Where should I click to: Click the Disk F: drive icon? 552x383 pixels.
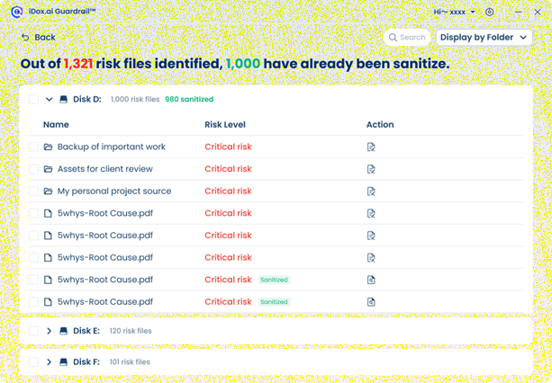pos(63,362)
